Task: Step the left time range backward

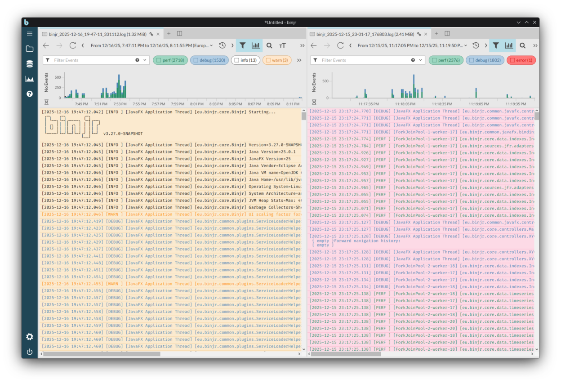Action: 83,45
